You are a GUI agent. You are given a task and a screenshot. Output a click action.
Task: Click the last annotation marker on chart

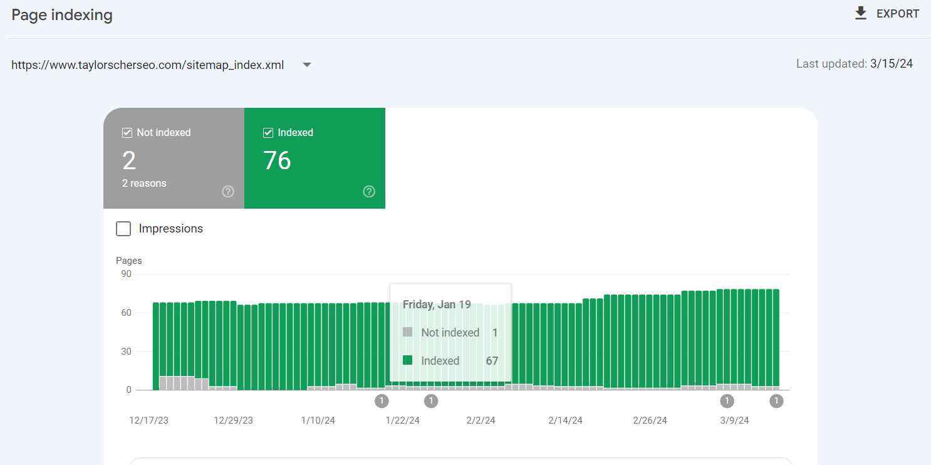coord(776,401)
